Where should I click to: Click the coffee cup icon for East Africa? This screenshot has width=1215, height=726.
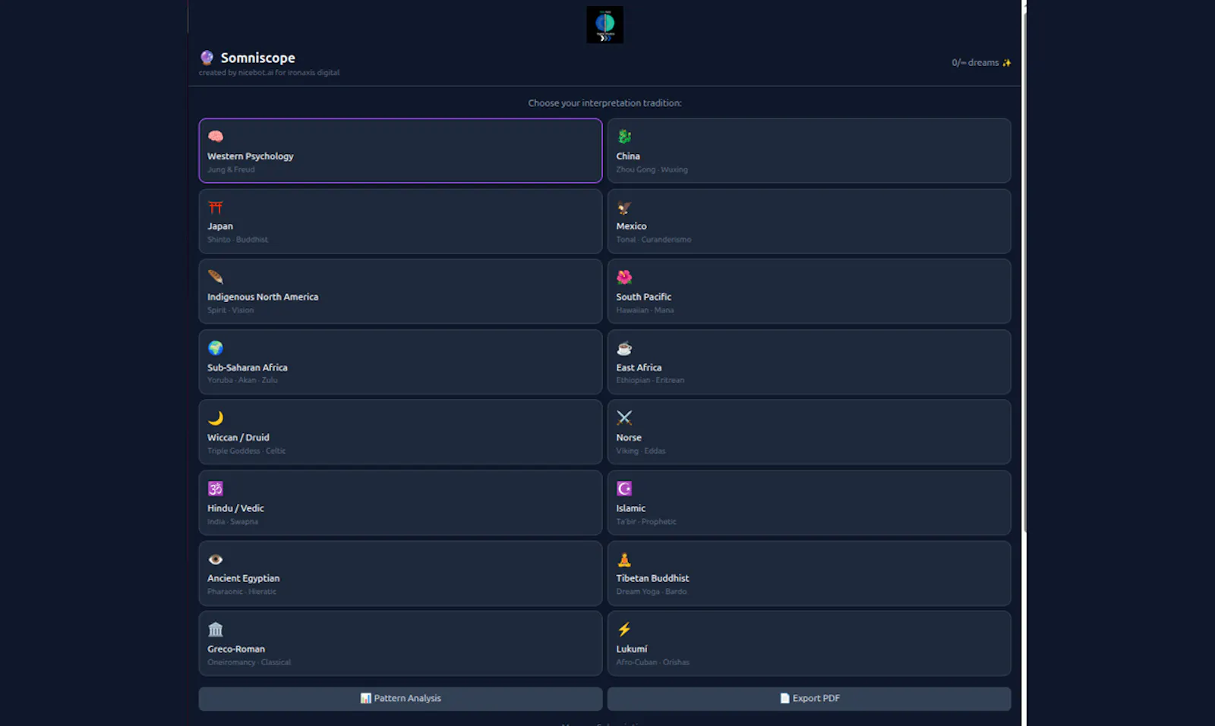pyautogui.click(x=624, y=348)
